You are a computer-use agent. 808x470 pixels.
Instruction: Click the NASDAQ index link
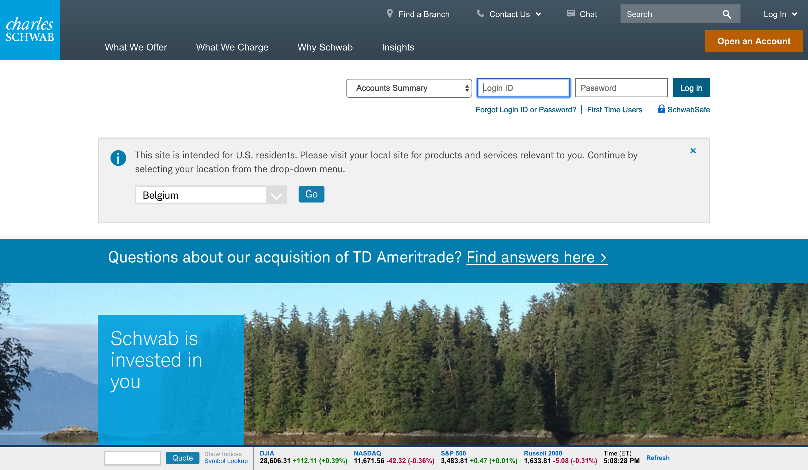click(x=367, y=453)
